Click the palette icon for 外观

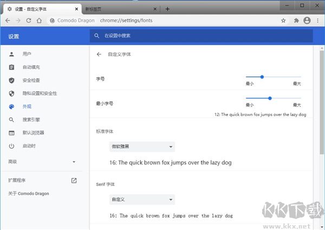[11, 107]
